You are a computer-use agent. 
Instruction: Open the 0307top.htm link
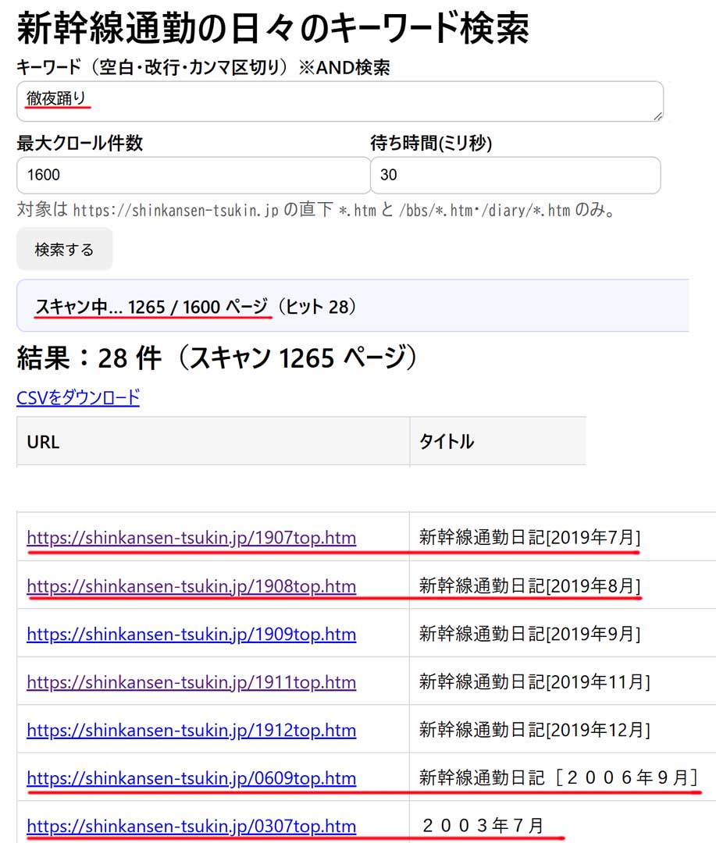click(191, 826)
